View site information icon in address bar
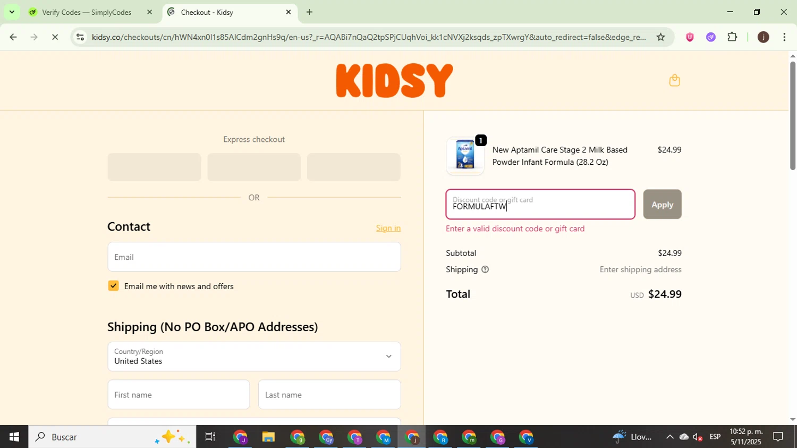Viewport: 797px width, 448px height. [x=80, y=37]
